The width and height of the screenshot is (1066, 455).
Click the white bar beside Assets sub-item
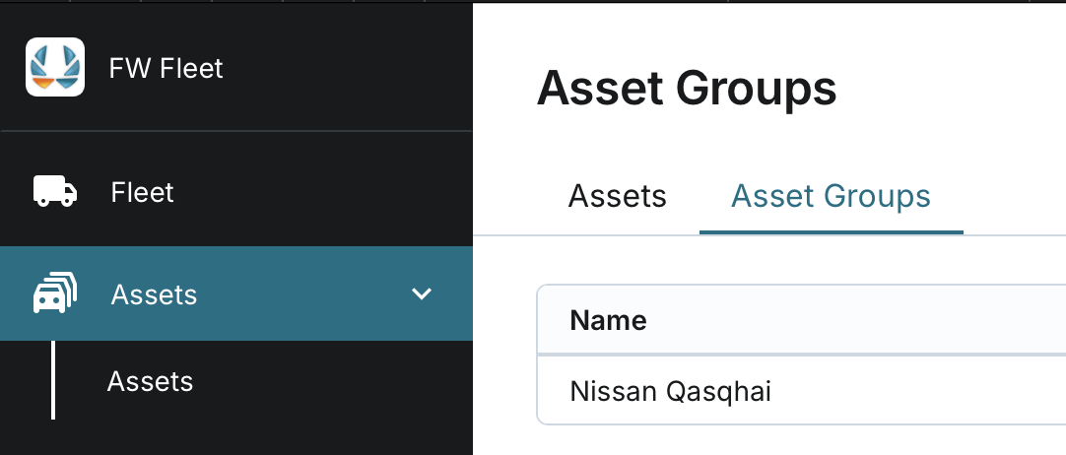[x=53, y=380]
